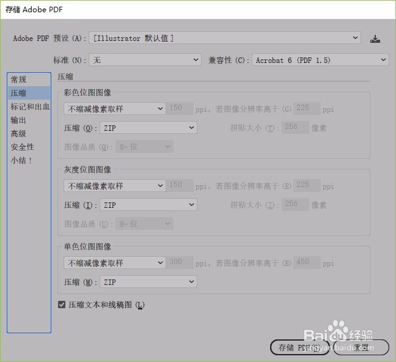The image size is (396, 362).
Task: Select the 高级 section in sidebar
Action: click(29, 133)
